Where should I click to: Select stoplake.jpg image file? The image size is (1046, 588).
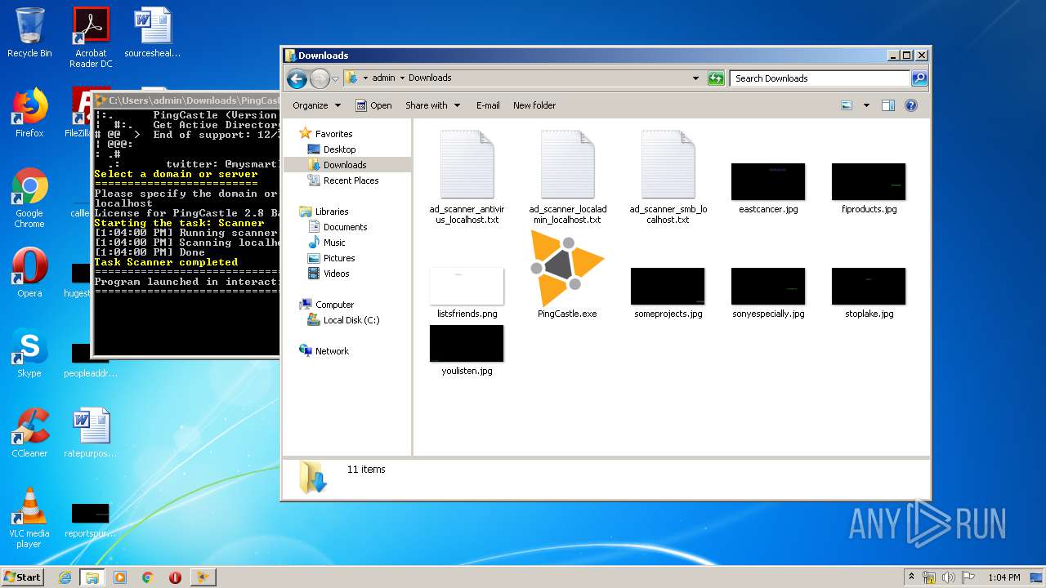869,286
